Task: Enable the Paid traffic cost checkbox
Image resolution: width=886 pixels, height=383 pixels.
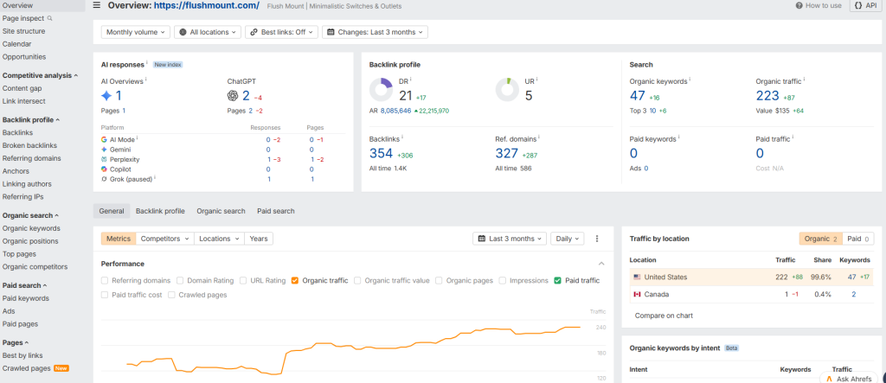Action: (x=105, y=295)
